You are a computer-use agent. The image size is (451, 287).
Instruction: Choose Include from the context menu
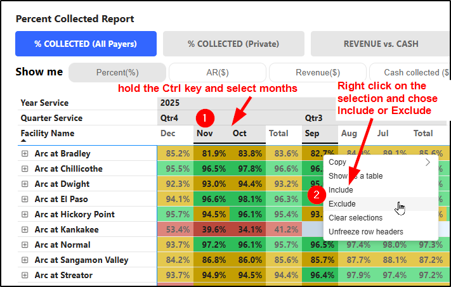(341, 190)
